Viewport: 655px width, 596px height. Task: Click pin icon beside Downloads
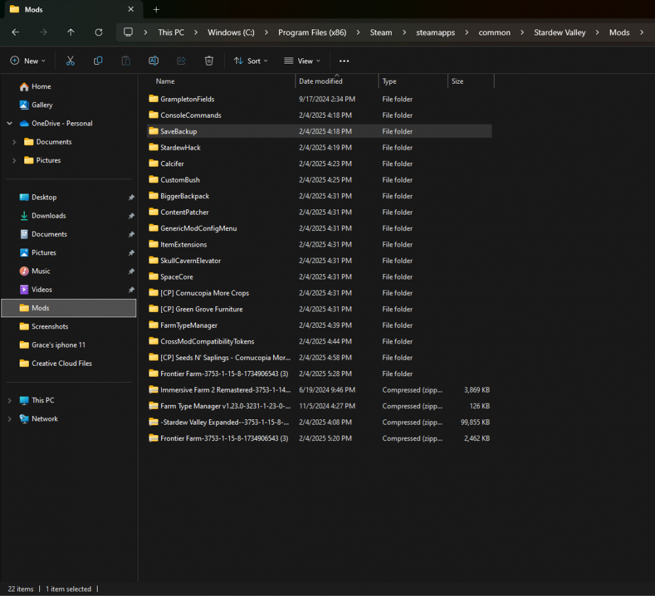pyautogui.click(x=131, y=216)
